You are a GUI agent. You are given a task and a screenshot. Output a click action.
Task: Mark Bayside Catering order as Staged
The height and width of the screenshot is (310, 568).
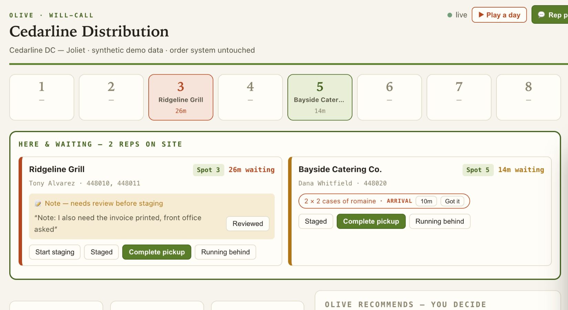[x=316, y=222]
